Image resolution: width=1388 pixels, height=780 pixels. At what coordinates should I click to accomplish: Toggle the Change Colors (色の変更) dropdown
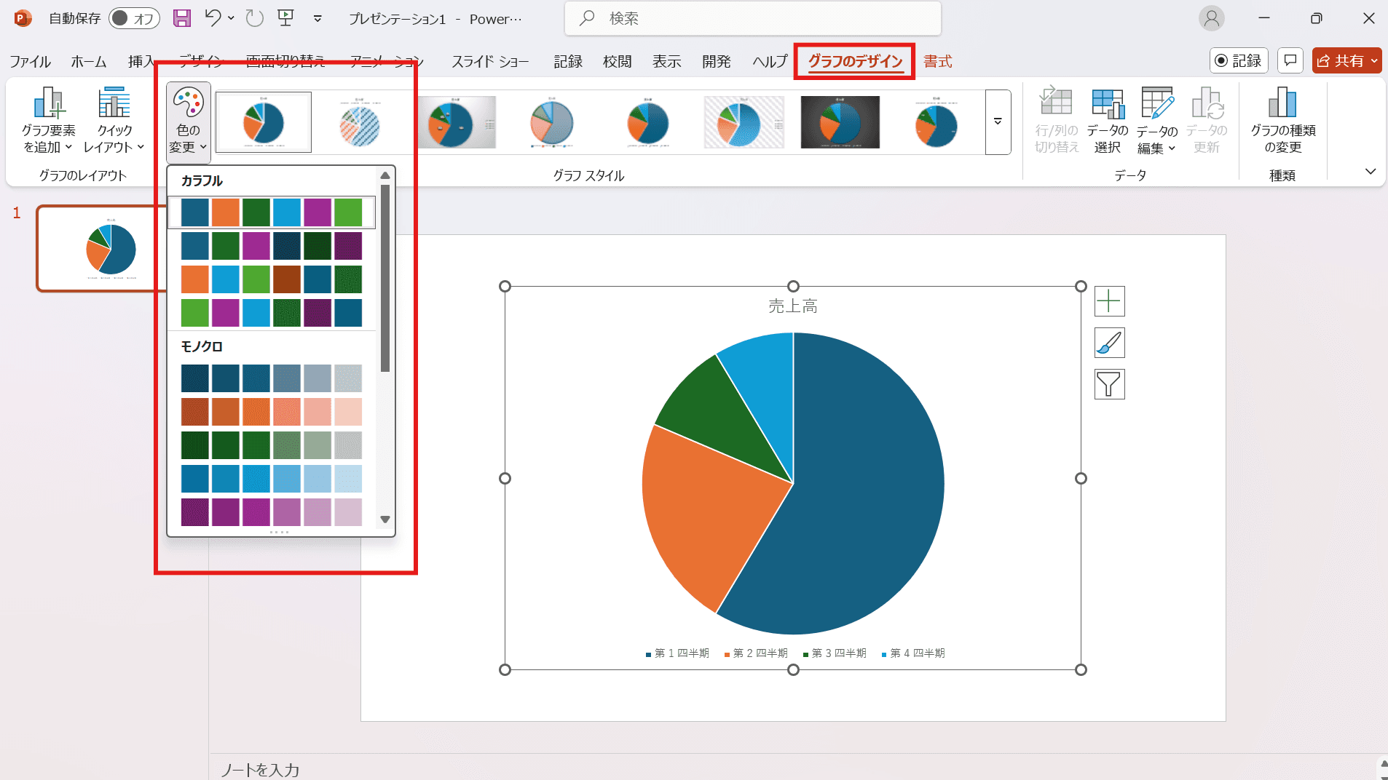189,122
